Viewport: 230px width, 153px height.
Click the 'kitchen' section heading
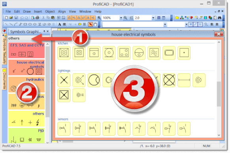(63, 43)
